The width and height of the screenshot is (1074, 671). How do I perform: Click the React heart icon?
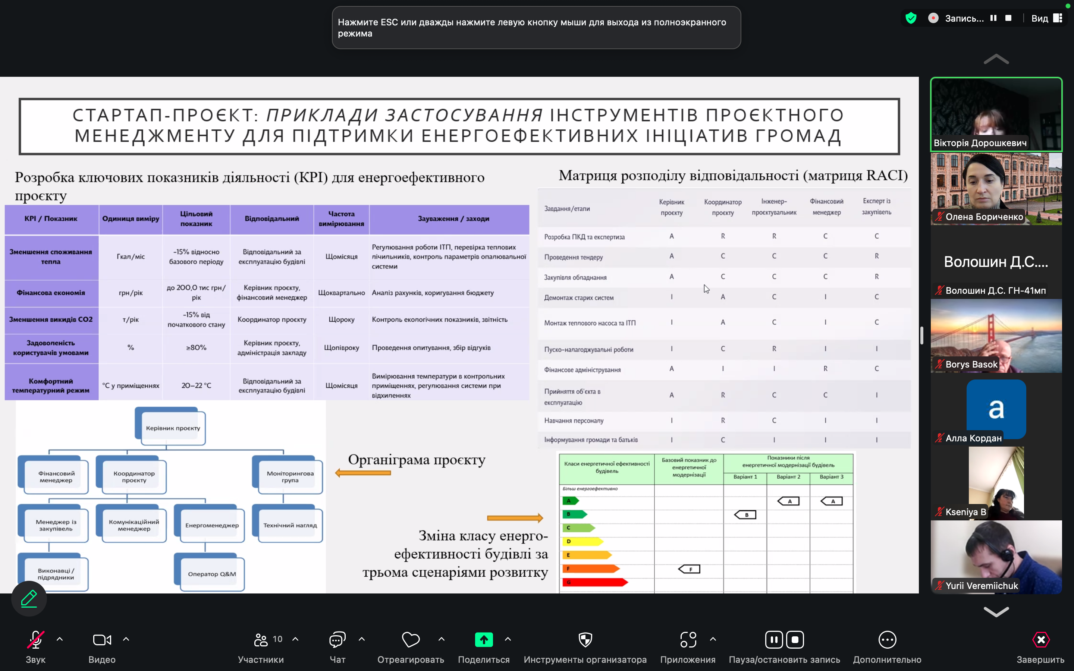coord(411,639)
